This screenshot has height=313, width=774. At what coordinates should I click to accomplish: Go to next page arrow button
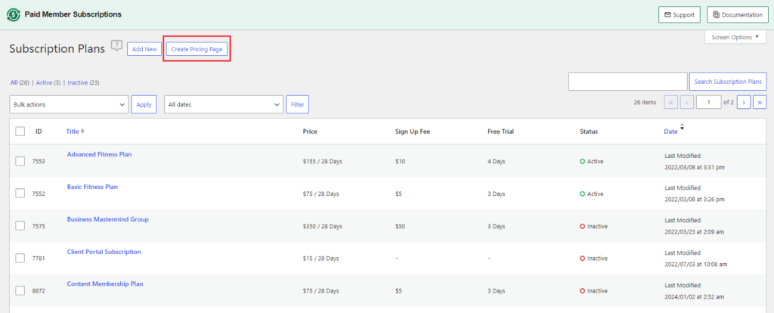click(744, 102)
